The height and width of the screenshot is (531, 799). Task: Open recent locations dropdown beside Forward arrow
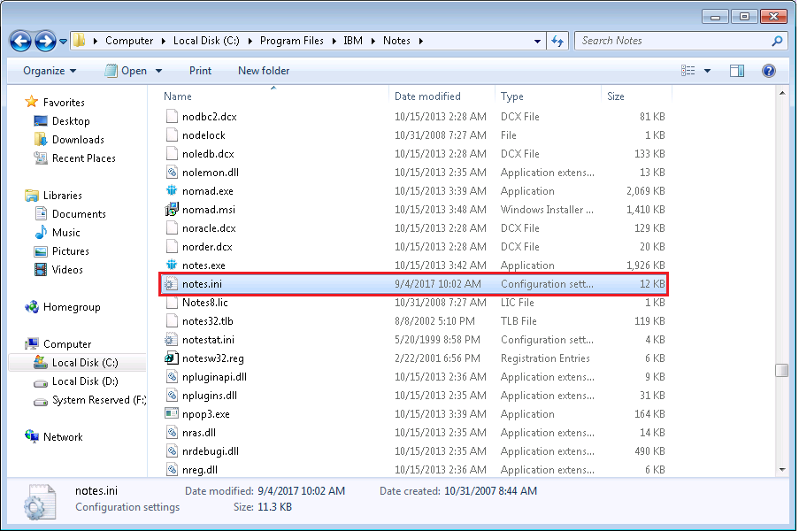[x=63, y=42]
